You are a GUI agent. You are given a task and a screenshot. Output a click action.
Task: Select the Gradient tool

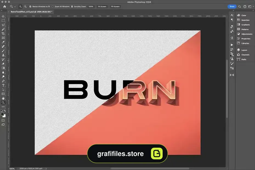click(3, 68)
